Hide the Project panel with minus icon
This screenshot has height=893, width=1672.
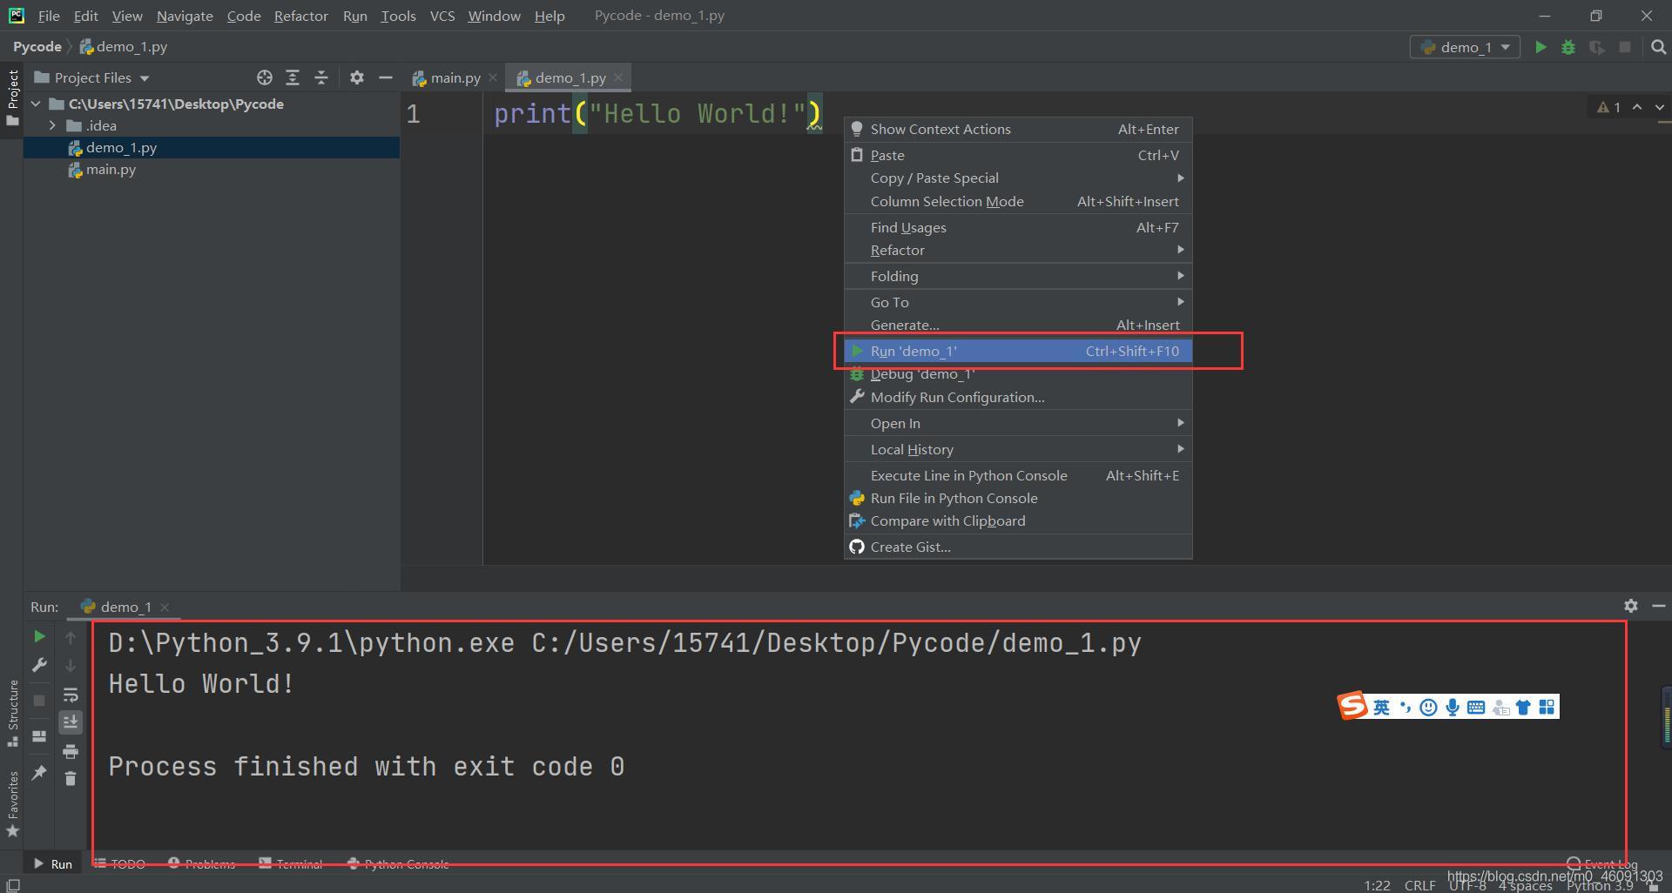tap(385, 77)
